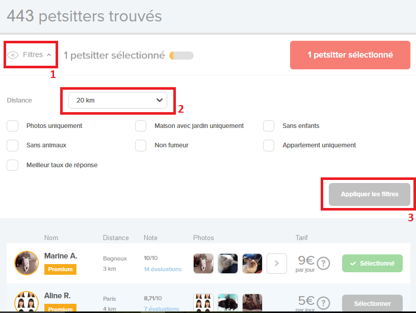Select the Sans enfants checkbox
Viewport: 416px width, 313px height.
pos(269,126)
